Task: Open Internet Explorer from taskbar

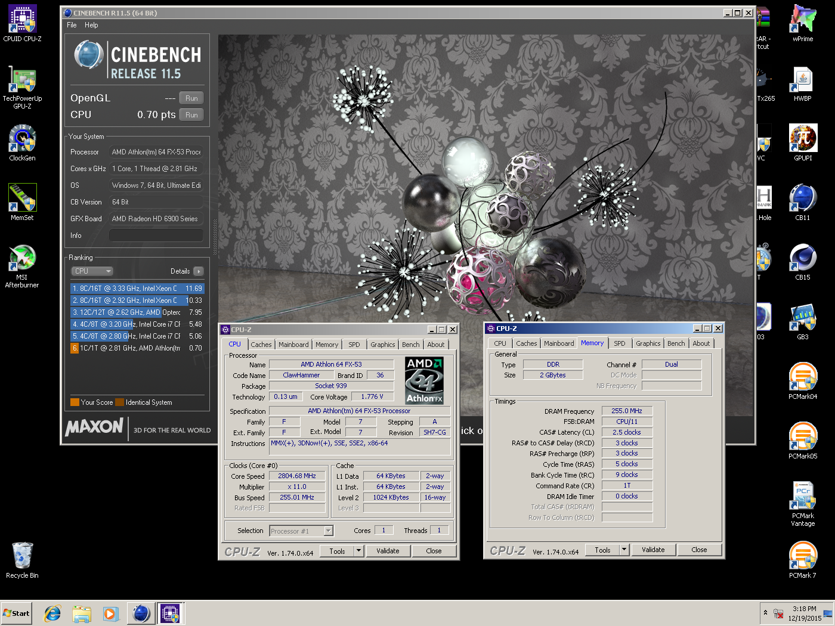Action: tap(52, 613)
